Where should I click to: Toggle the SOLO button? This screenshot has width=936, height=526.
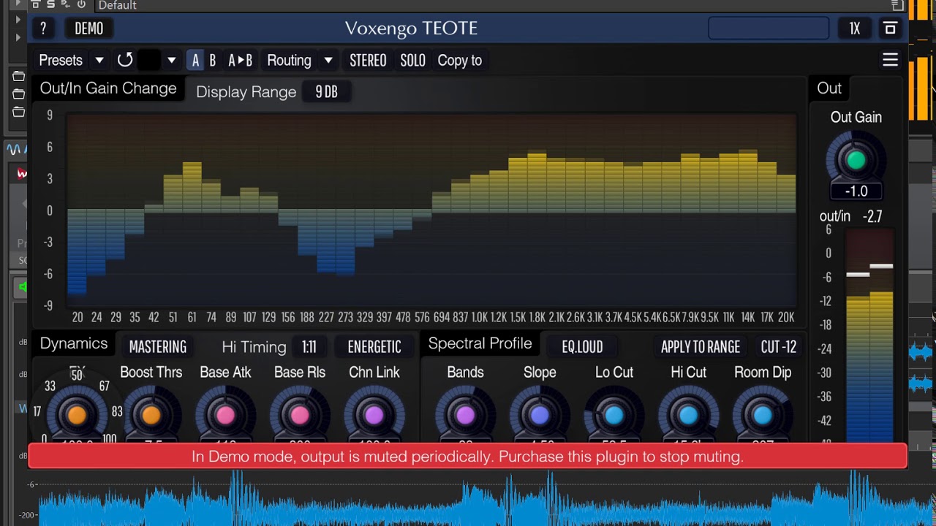point(413,61)
